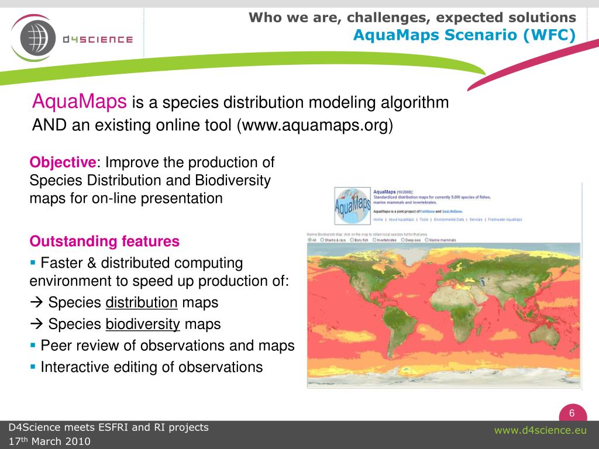Click 'D4Science meets ESFRI and RI projects' footer
The height and width of the screenshot is (449, 599).
pyautogui.click(x=108, y=427)
